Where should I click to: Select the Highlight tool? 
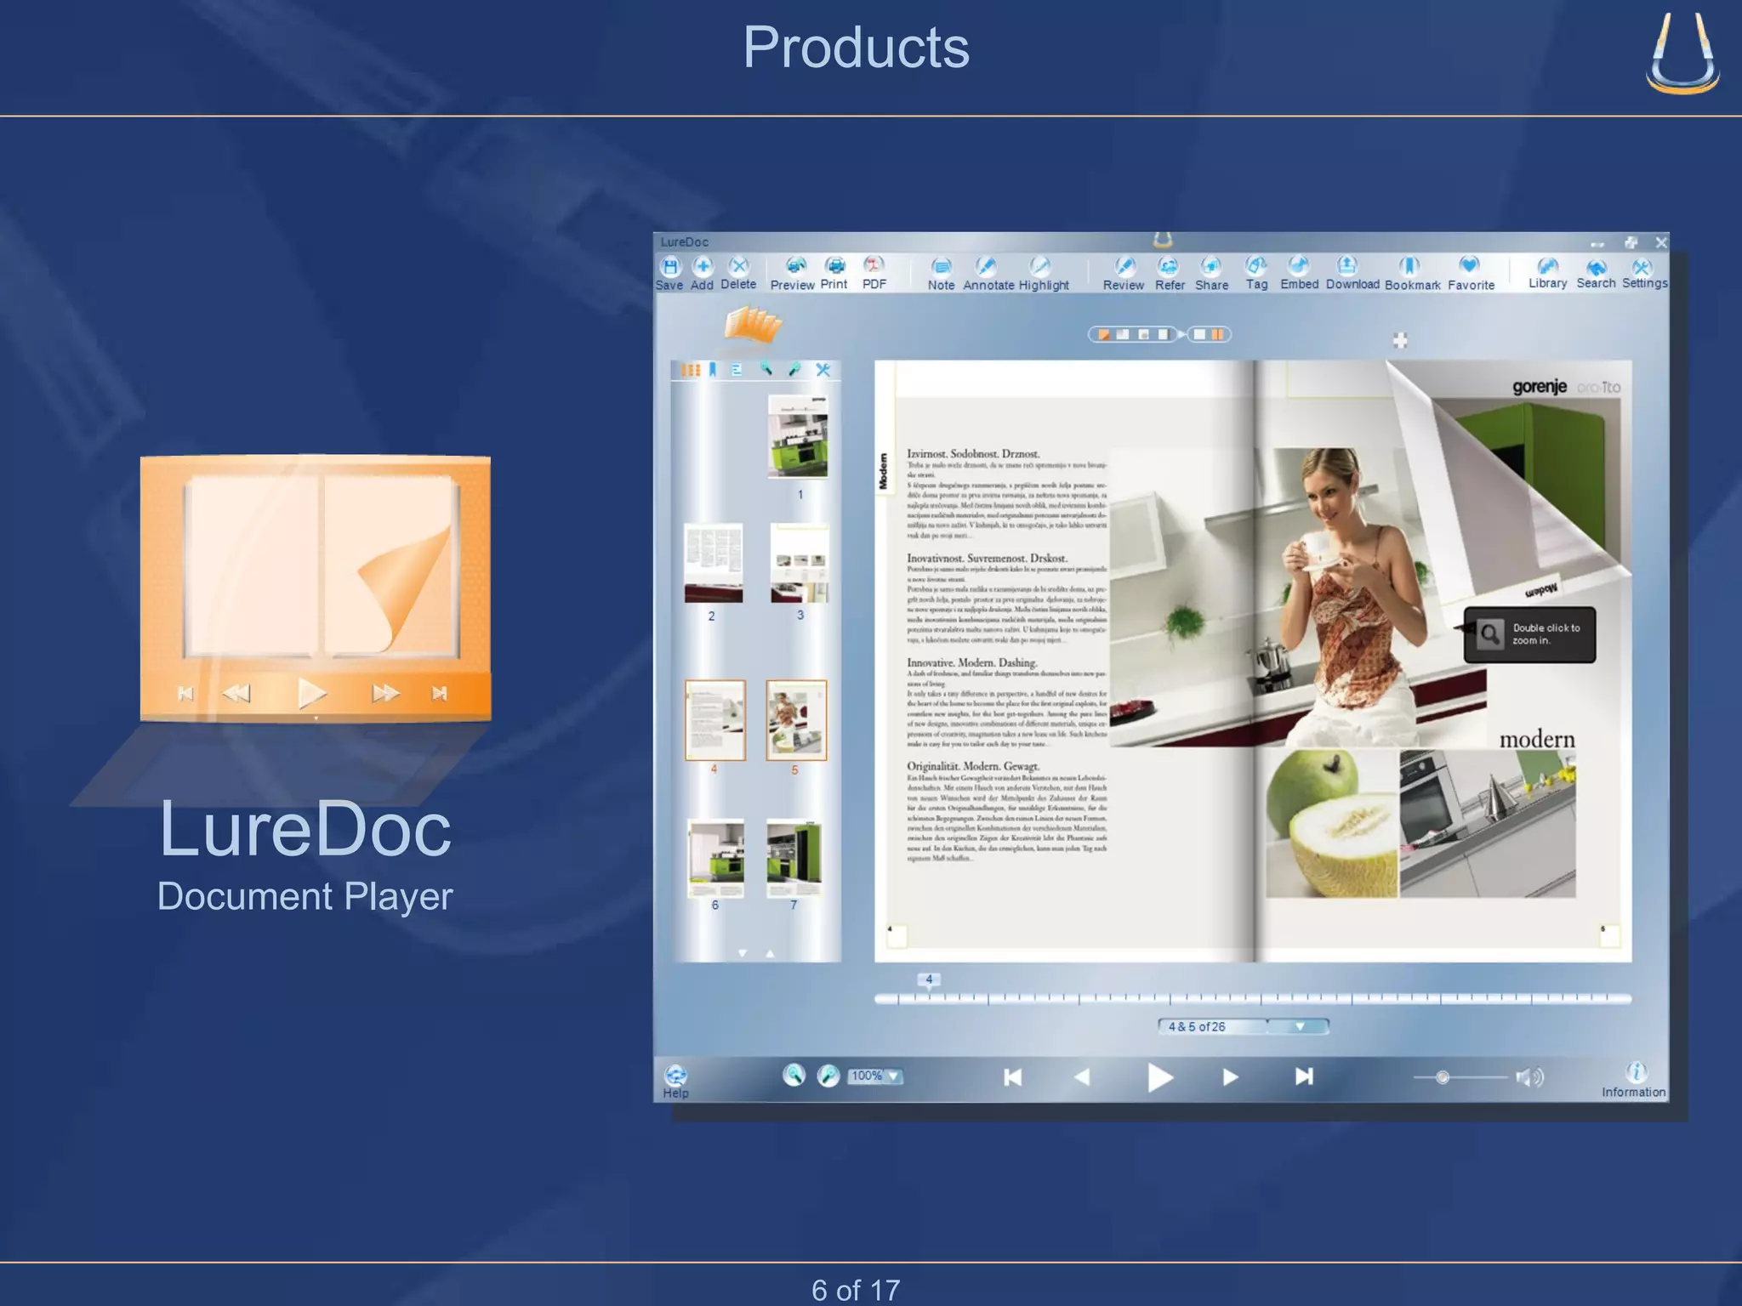pyautogui.click(x=1039, y=267)
